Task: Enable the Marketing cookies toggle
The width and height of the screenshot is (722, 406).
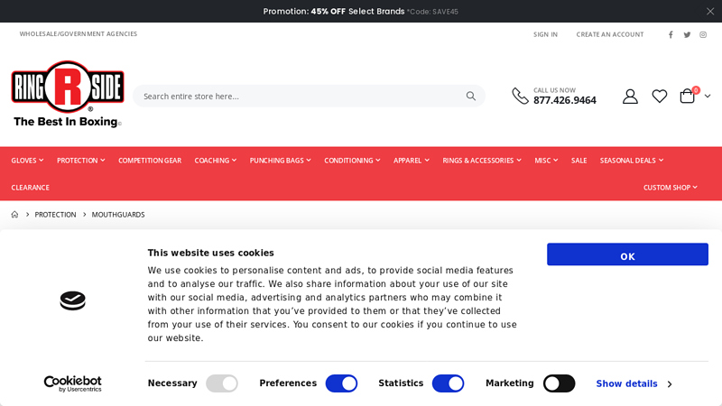Action: (559, 383)
